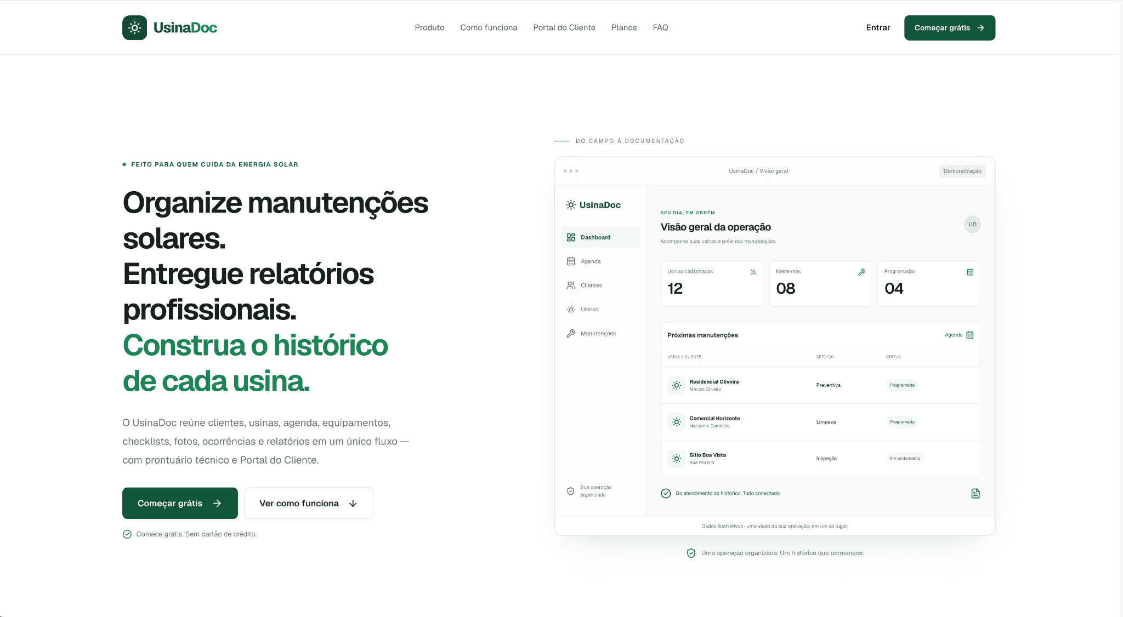
Task: Click the Manutenções wrench icon in sidebar
Action: click(x=571, y=333)
